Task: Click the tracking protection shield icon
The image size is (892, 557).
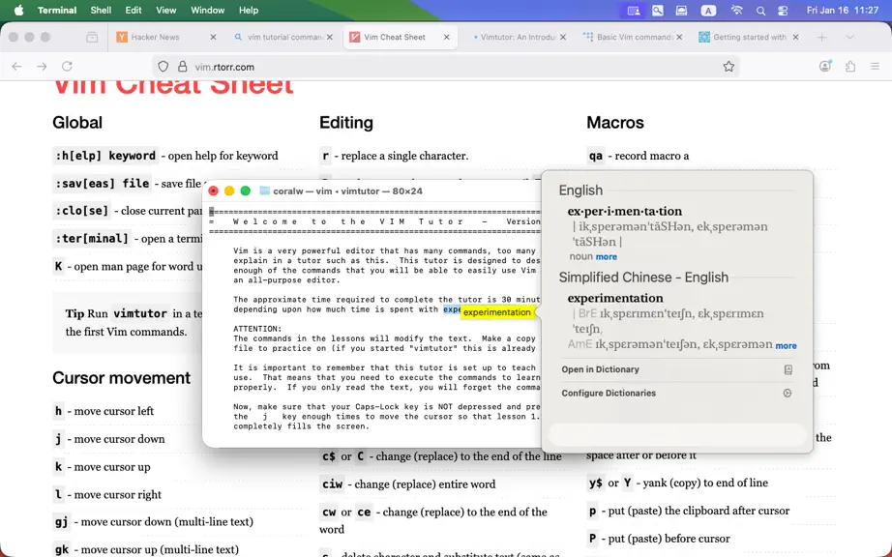Action: point(164,67)
